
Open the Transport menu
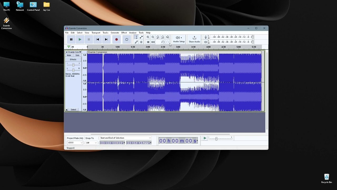click(x=96, y=33)
